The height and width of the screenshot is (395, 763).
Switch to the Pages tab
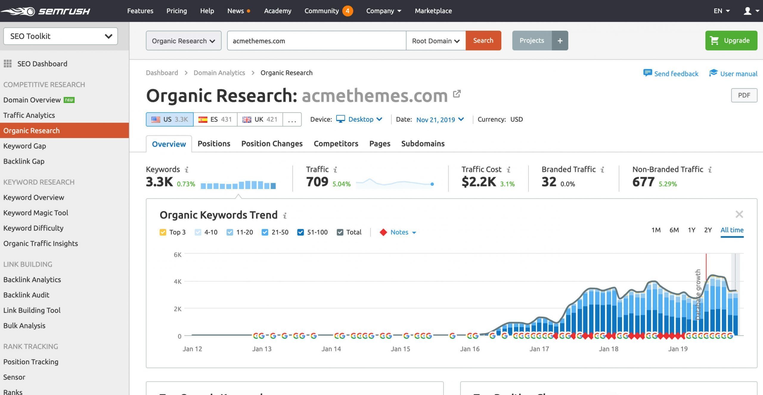380,144
